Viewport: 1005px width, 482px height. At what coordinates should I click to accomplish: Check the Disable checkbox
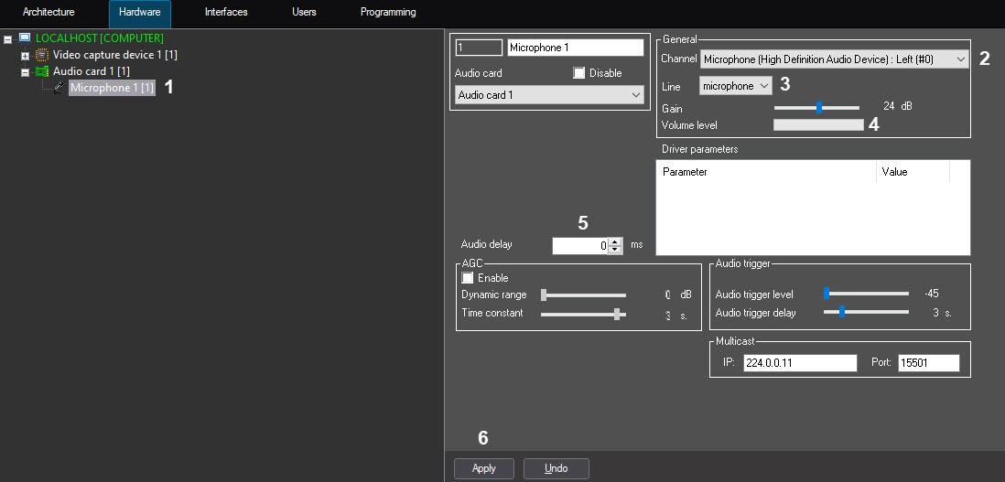coord(578,73)
